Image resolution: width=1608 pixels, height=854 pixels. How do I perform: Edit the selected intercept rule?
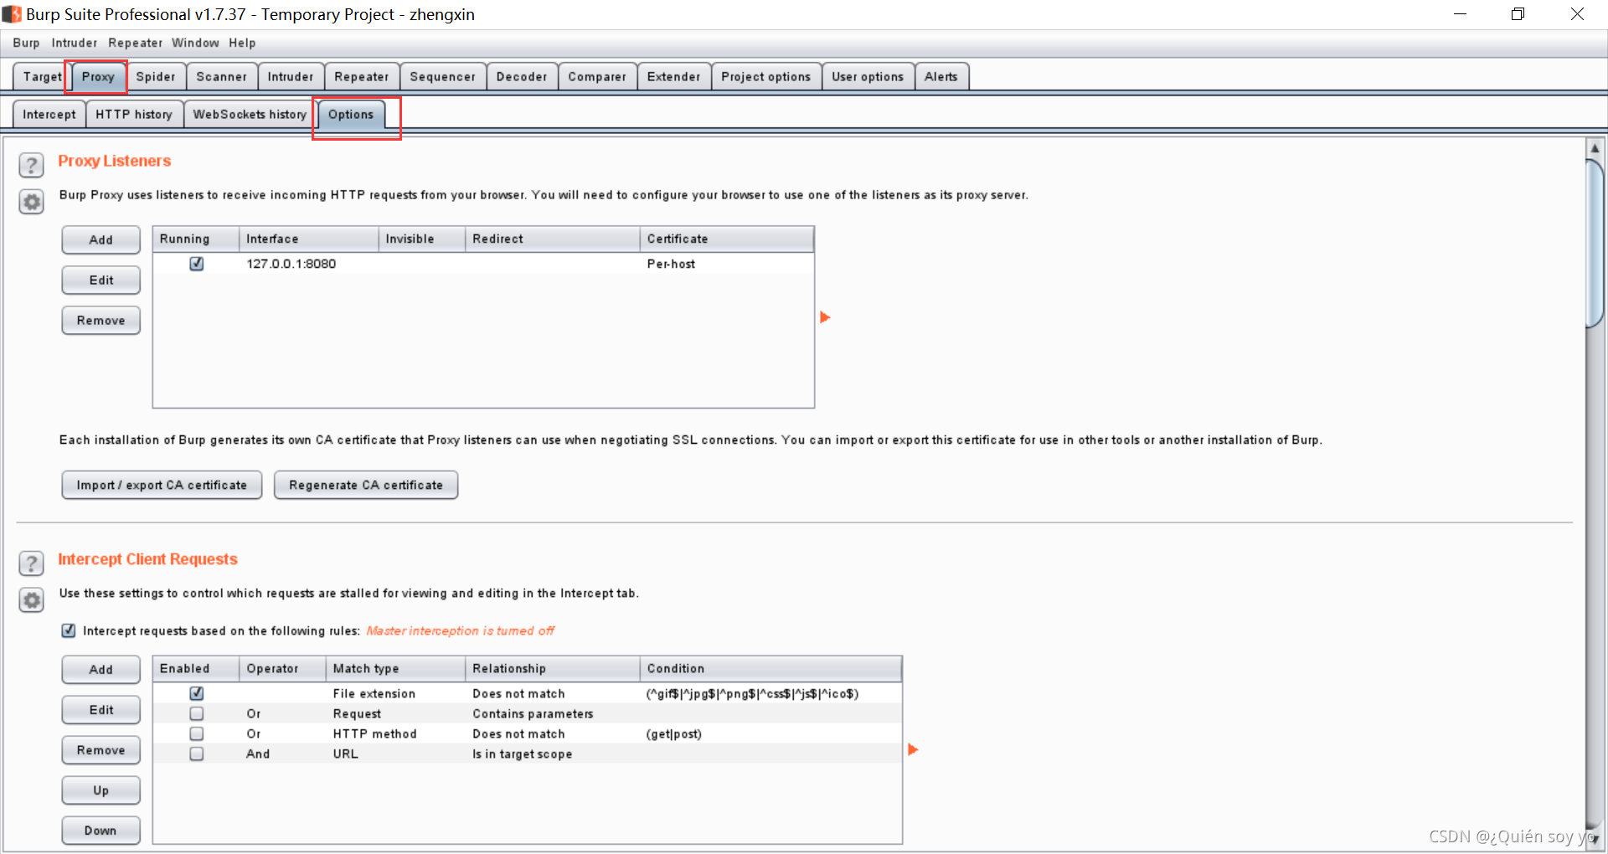pos(101,709)
